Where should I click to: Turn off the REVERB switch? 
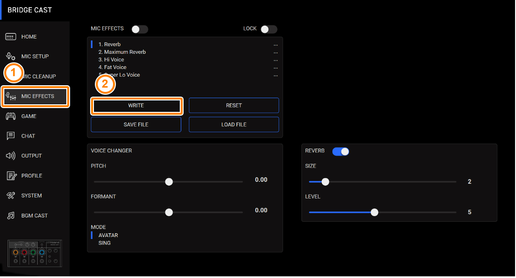point(341,151)
